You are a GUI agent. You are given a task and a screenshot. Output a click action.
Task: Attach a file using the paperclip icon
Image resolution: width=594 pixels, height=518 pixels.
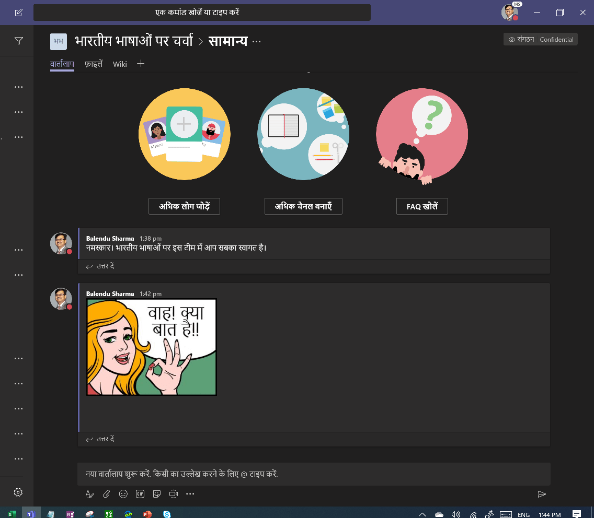(106, 493)
